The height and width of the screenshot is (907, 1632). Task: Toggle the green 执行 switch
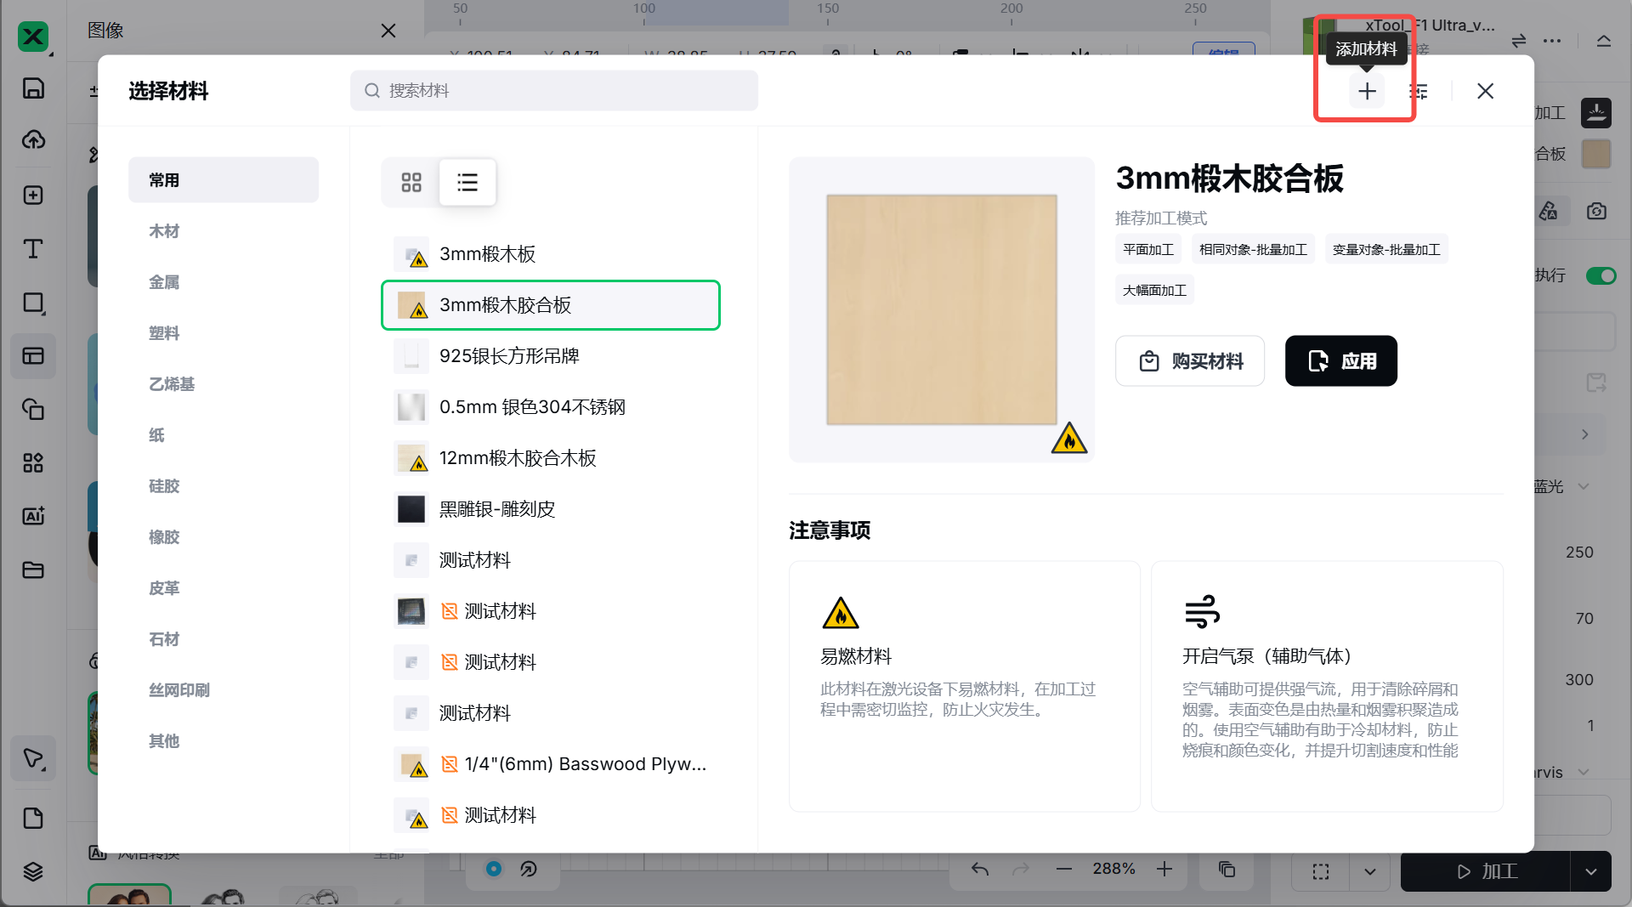pyautogui.click(x=1601, y=275)
